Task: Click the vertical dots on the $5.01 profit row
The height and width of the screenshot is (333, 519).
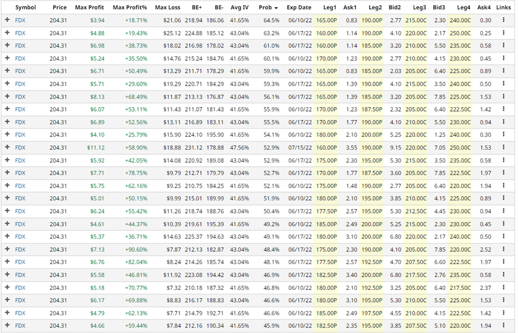Action: (x=504, y=198)
